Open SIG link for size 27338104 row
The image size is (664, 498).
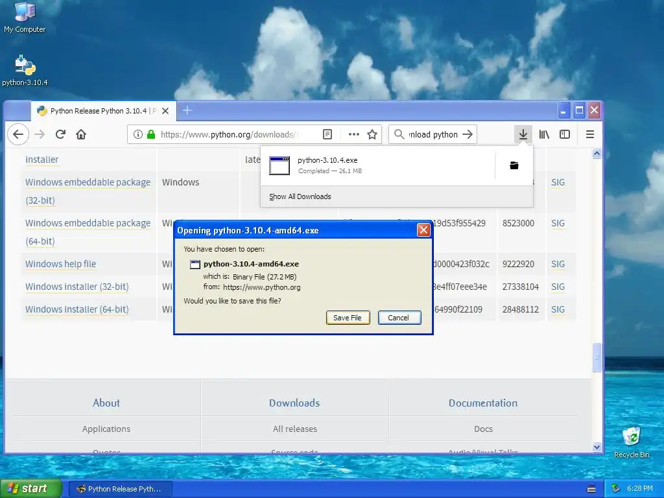[x=558, y=287]
